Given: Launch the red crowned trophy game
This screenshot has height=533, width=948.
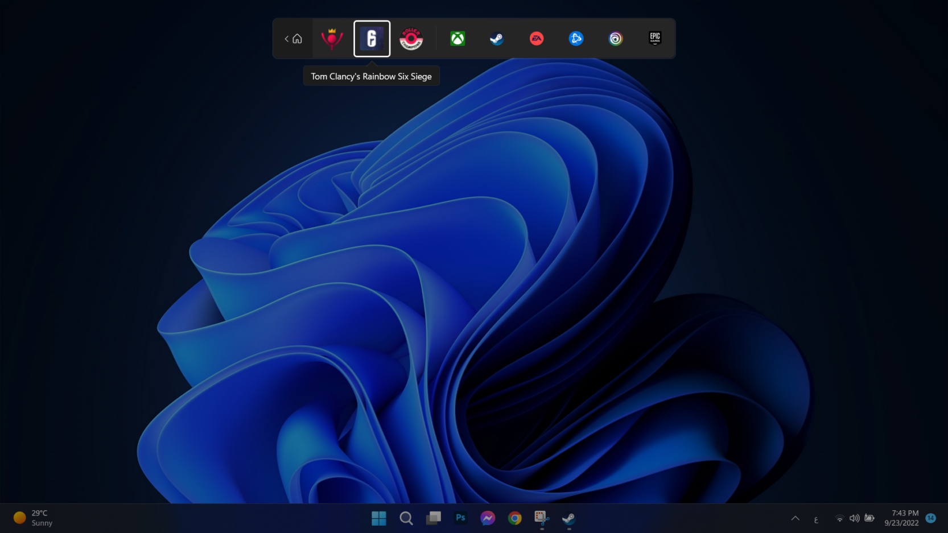Looking at the screenshot, I should (x=332, y=39).
